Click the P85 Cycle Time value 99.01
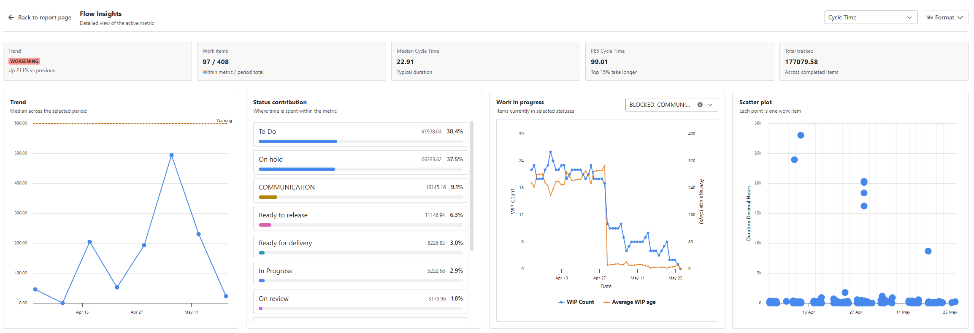Viewport: 974px width, 333px height. (x=599, y=62)
